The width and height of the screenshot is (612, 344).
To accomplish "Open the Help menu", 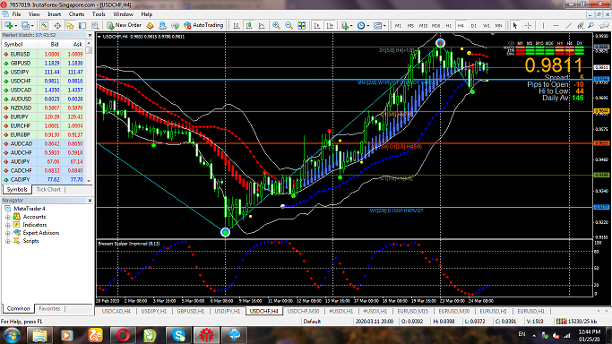I will tap(147, 14).
